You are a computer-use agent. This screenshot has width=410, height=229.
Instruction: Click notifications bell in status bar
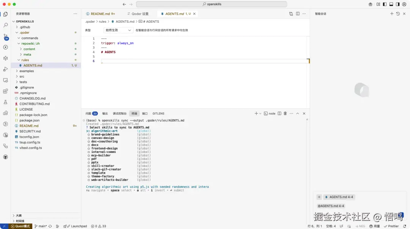(x=405, y=226)
